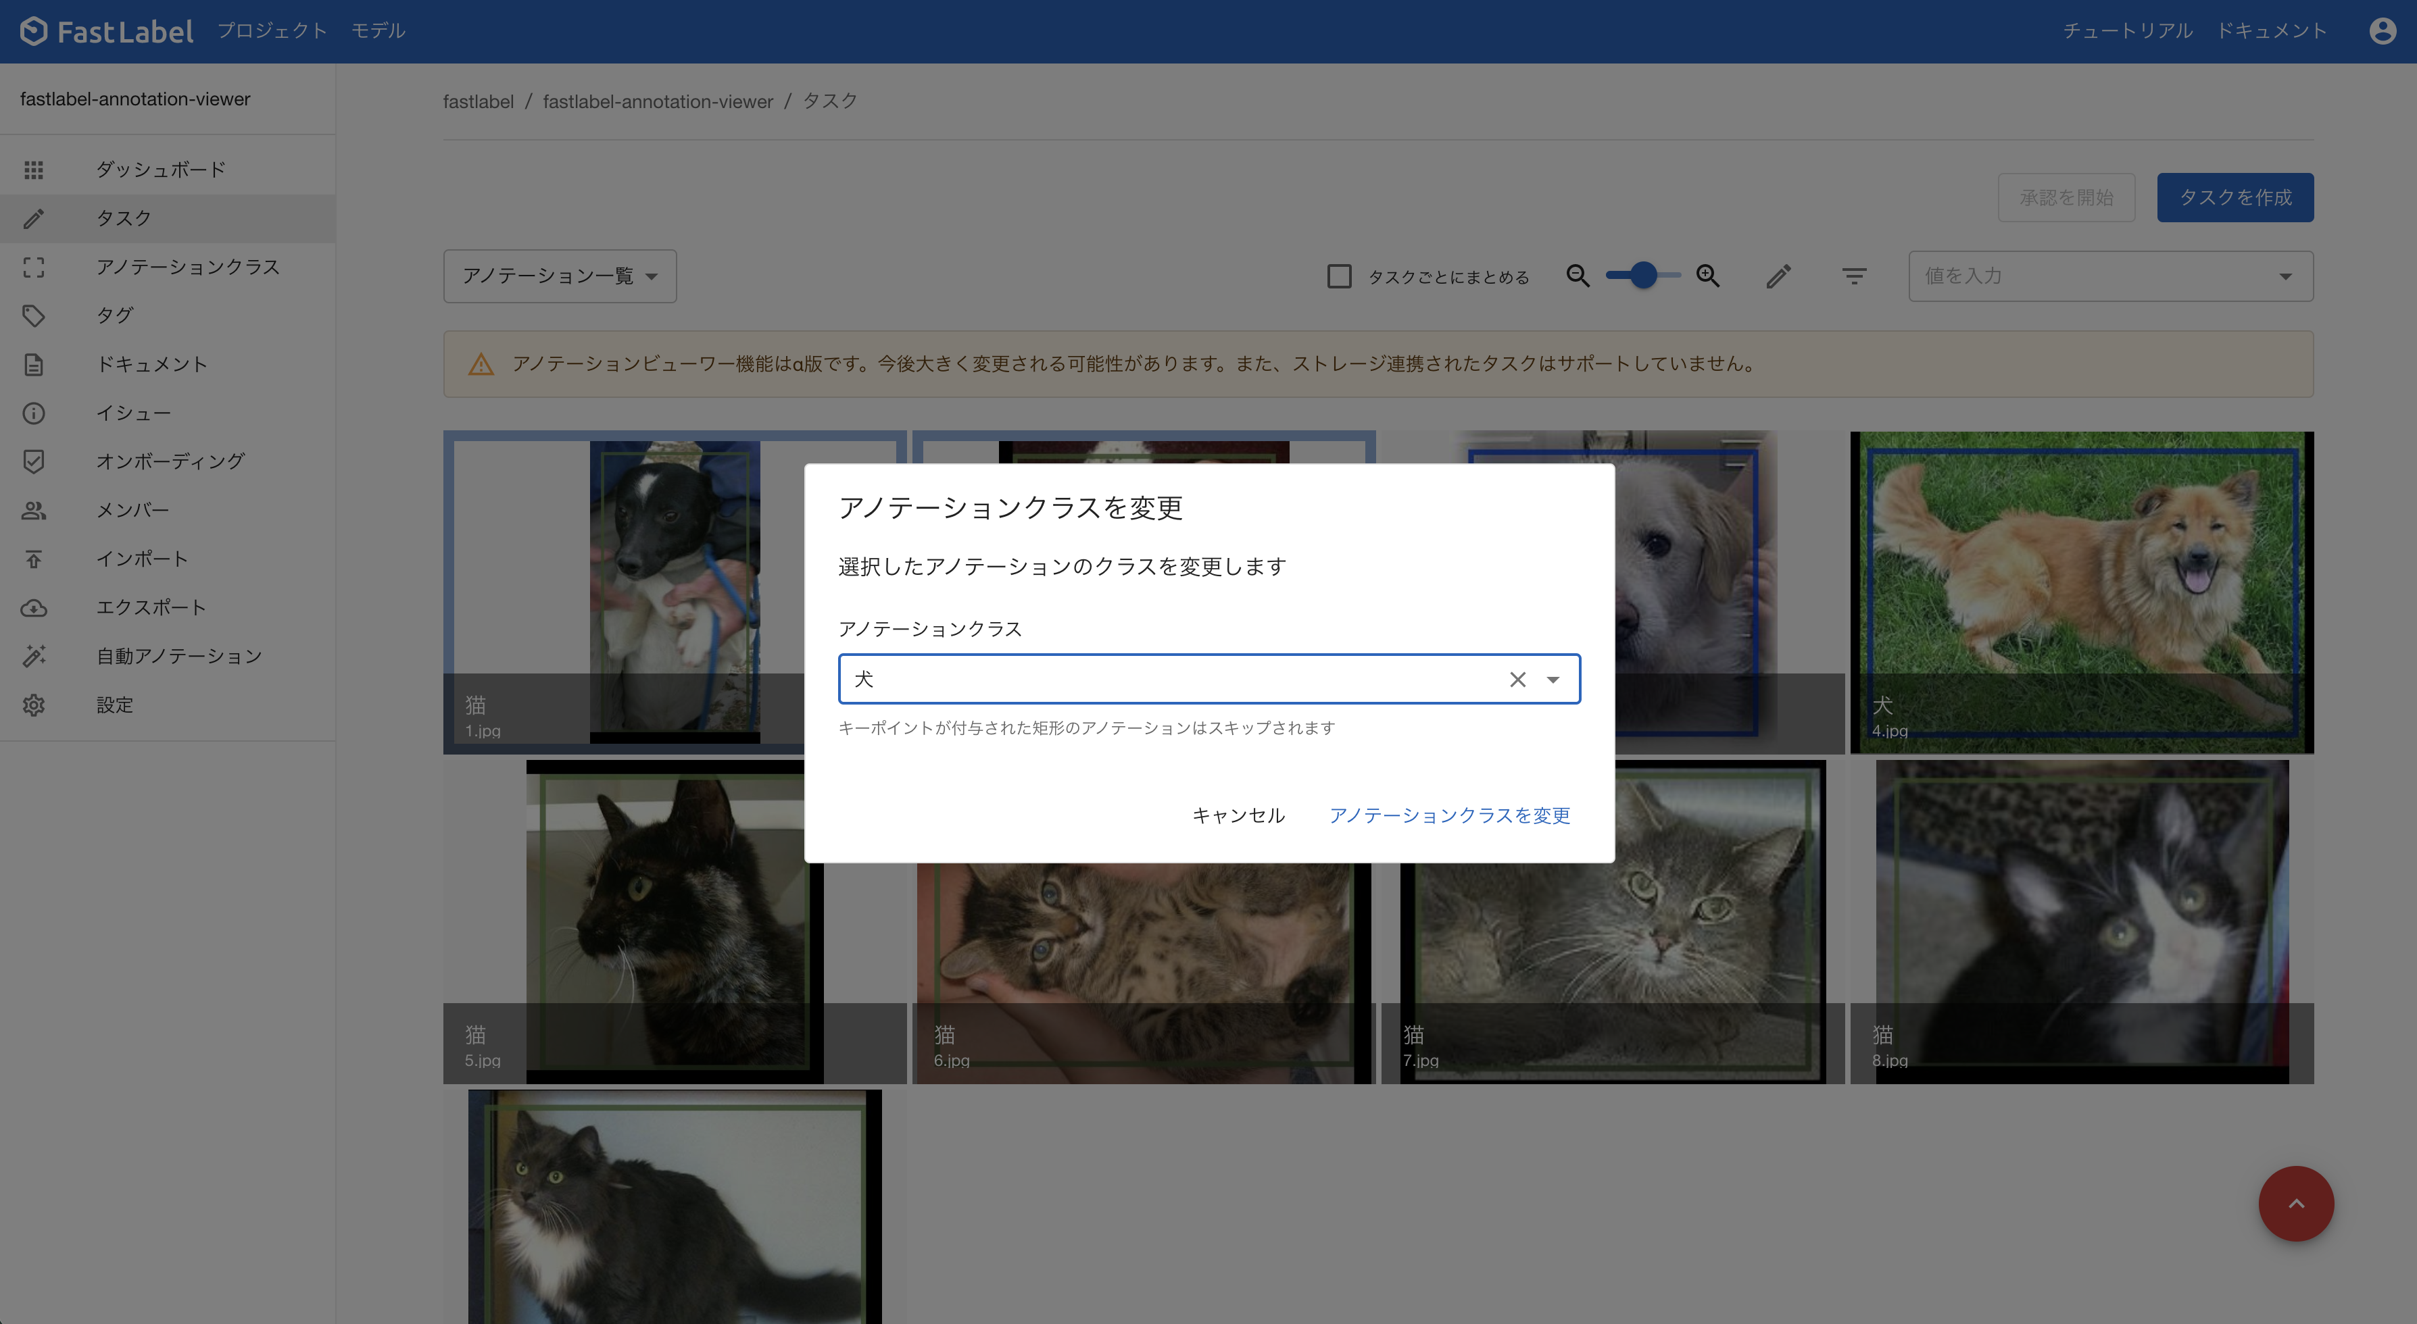Open the filter list icon

(x=1853, y=276)
